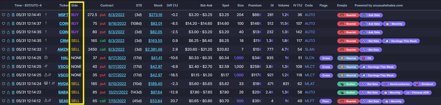Share the HAL 37 put trade
The height and width of the screenshot is (105, 441).
click(x=8, y=58)
